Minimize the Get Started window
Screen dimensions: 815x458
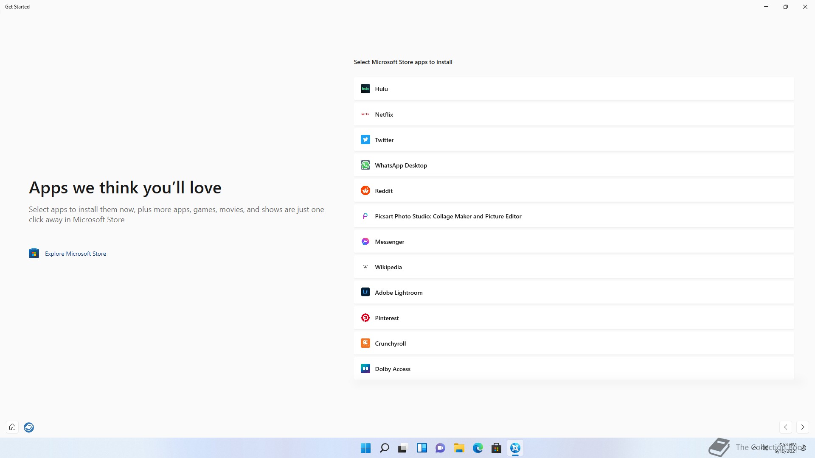(766, 7)
